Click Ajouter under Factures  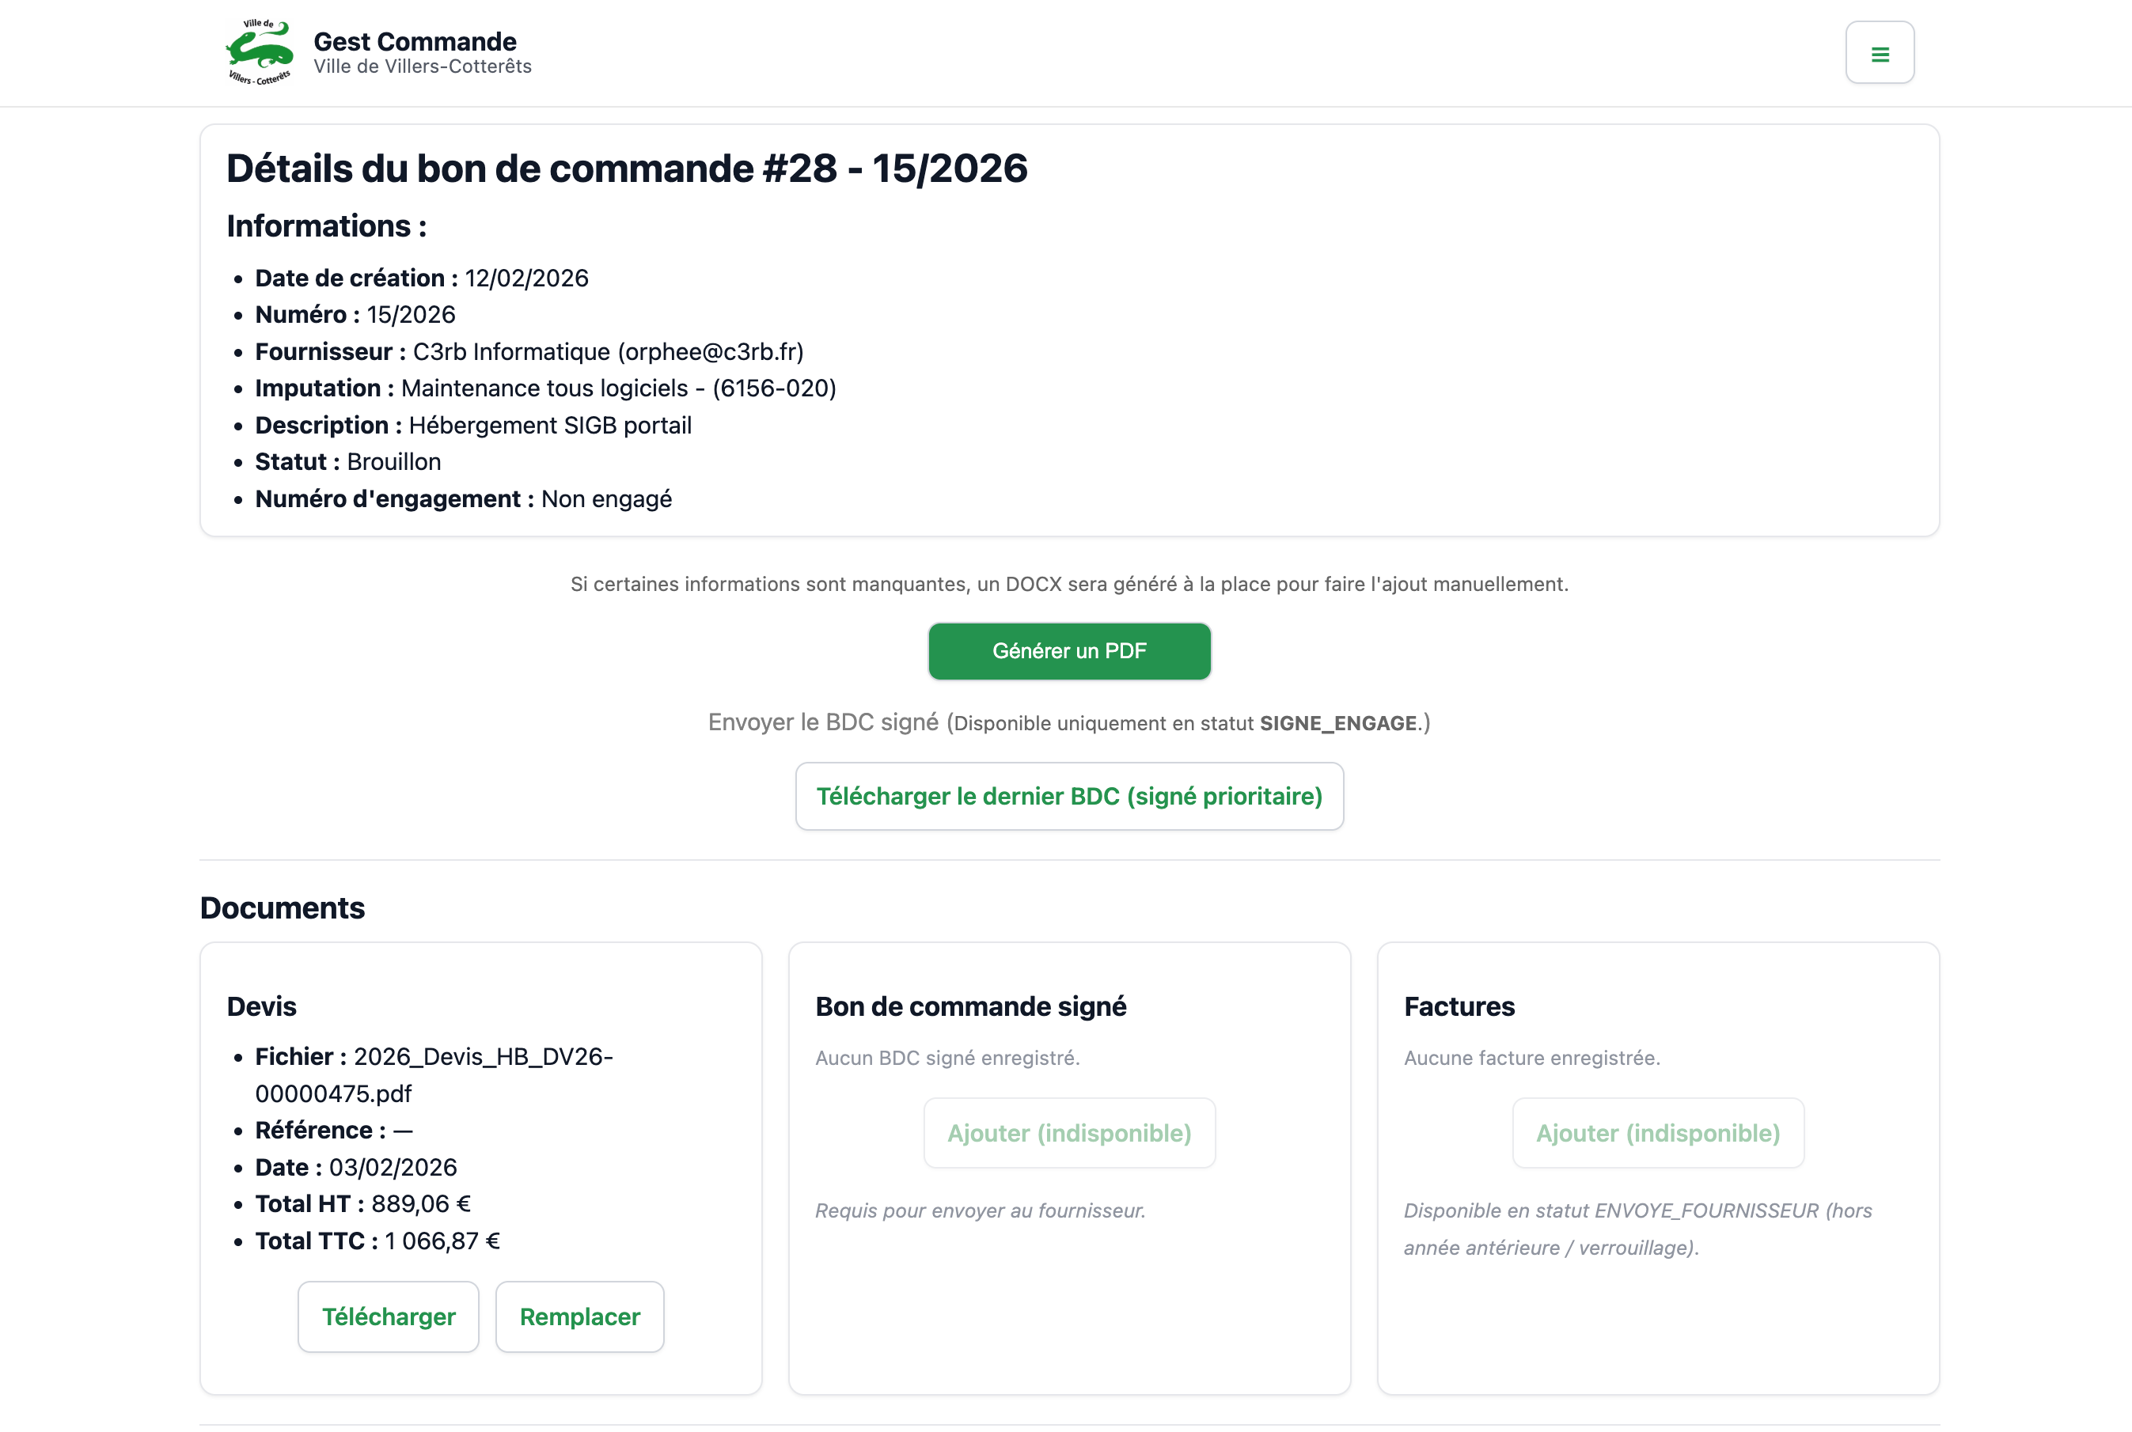[x=1657, y=1132]
